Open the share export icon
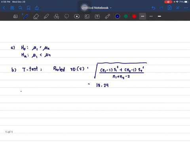The height and width of the screenshot is (142, 190). pos(37,8)
